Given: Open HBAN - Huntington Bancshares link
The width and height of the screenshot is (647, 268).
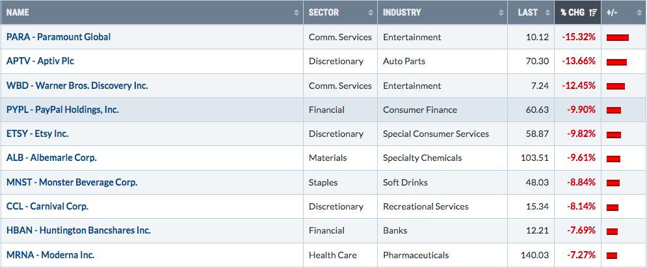Looking at the screenshot, I should pyautogui.click(x=79, y=230).
